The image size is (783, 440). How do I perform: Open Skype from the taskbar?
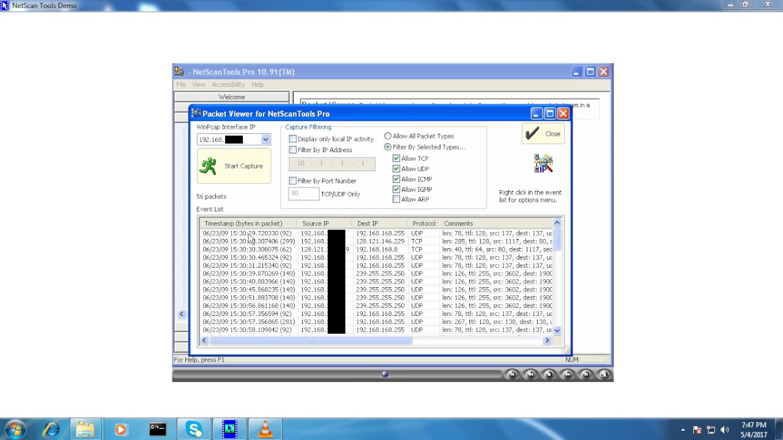(194, 430)
